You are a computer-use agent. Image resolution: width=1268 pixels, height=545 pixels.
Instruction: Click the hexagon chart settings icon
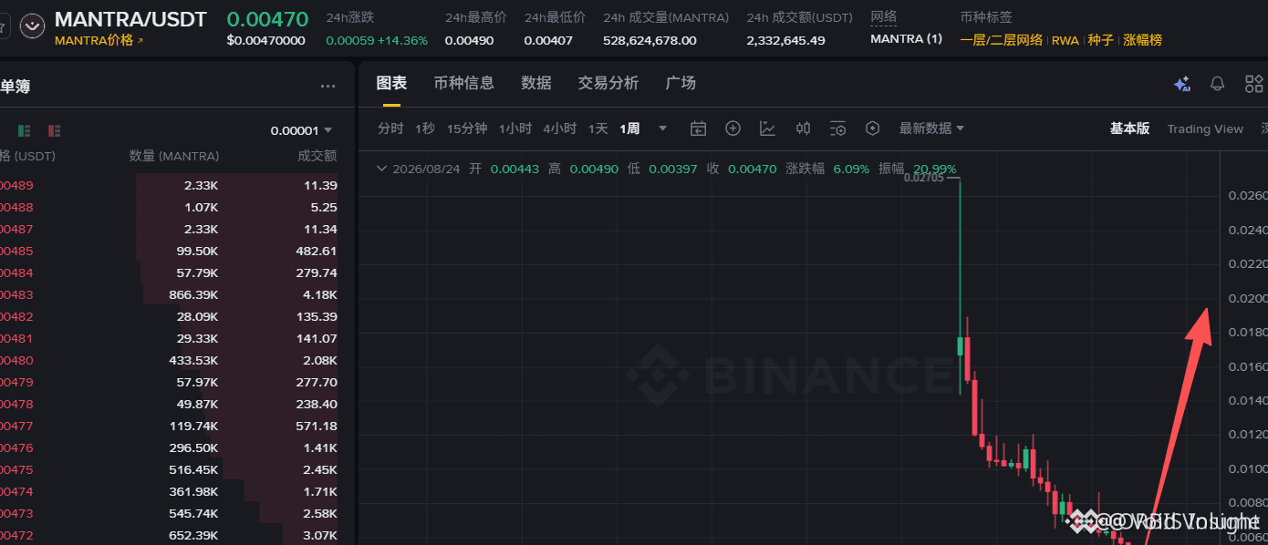tap(872, 129)
